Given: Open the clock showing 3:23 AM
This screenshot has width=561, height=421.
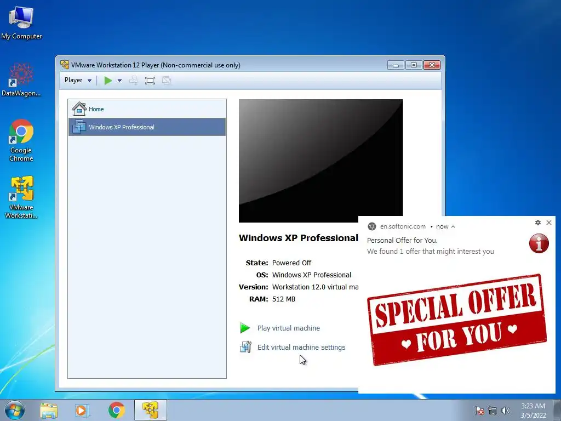Looking at the screenshot, I should pyautogui.click(x=533, y=411).
